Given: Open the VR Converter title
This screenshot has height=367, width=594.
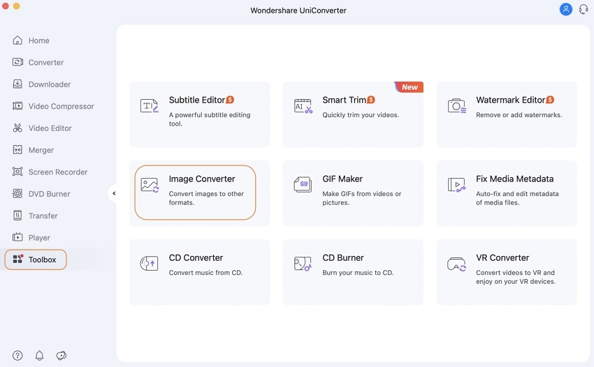Looking at the screenshot, I should pos(502,257).
